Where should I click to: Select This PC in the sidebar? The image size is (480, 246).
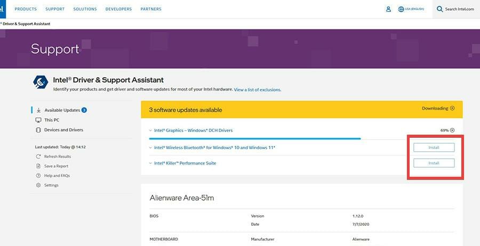[x=52, y=120]
